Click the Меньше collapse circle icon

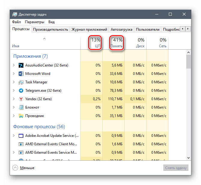[x=15, y=168]
